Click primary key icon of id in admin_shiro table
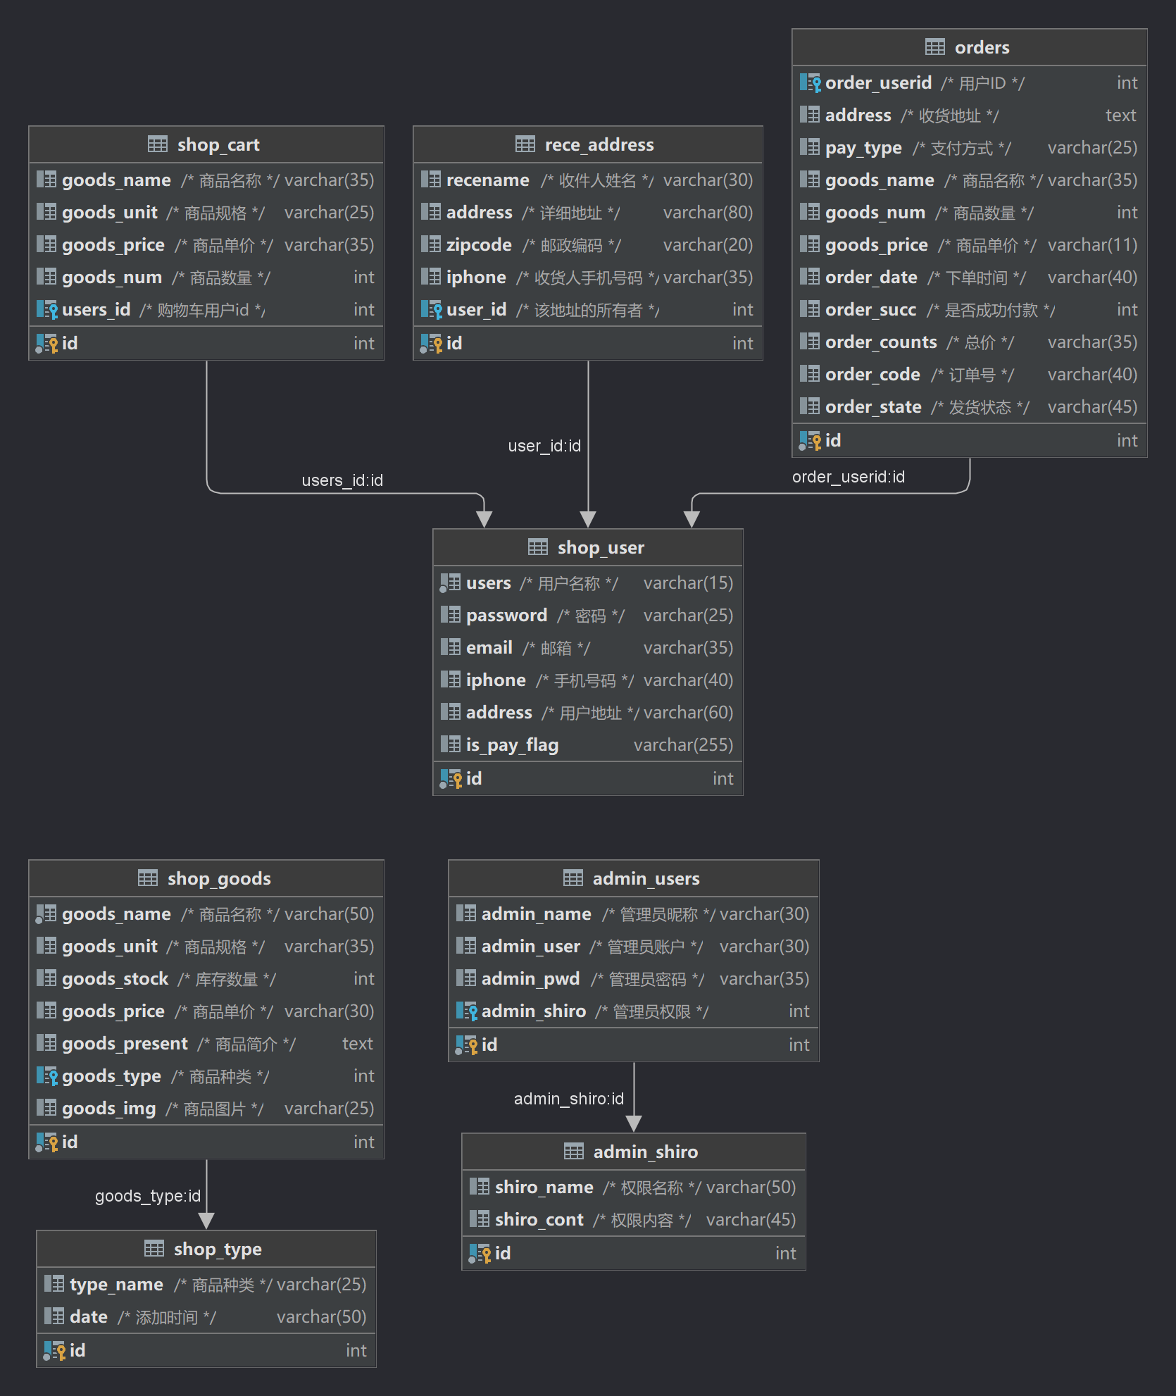The image size is (1176, 1396). tap(480, 1254)
